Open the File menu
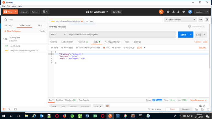 tap(4, 6)
